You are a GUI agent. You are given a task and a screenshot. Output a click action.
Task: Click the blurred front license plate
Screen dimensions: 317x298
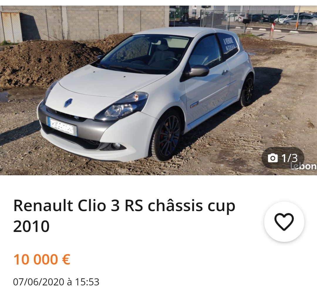pyautogui.click(x=62, y=127)
